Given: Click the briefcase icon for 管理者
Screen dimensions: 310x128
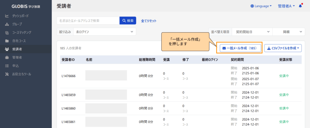Looking at the screenshot, I should tap(7, 57).
